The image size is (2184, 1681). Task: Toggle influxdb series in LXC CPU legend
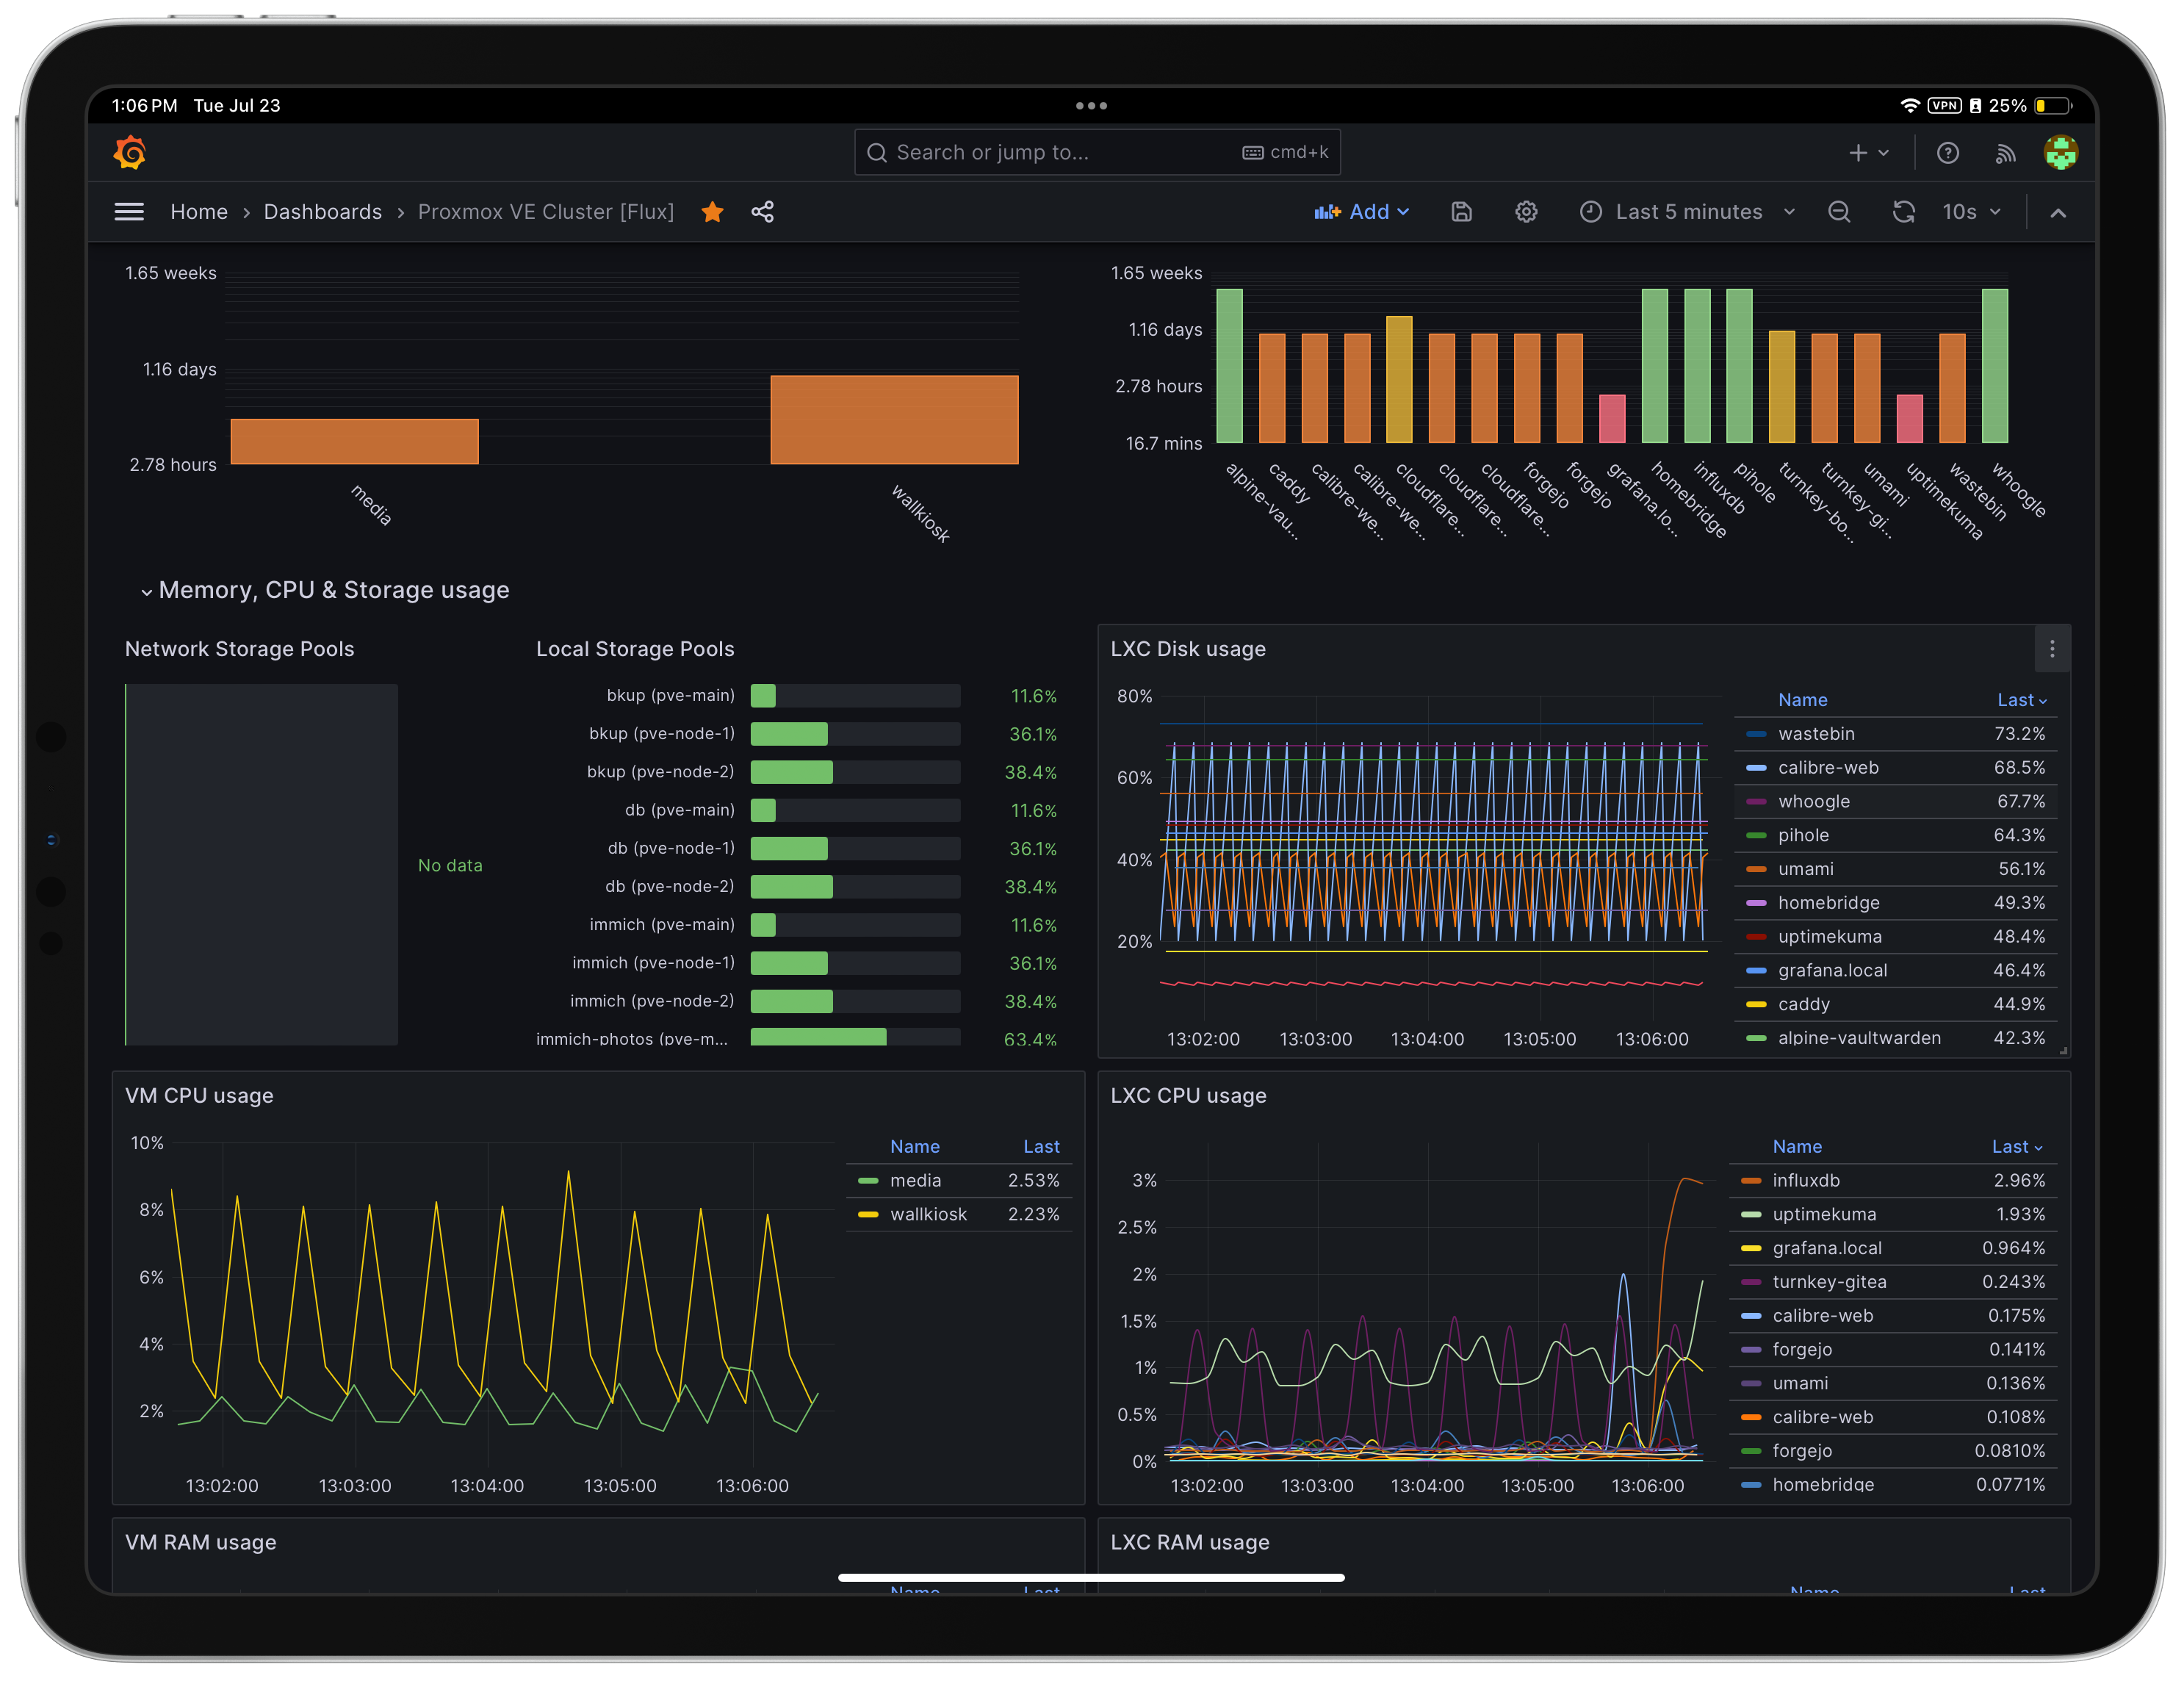click(x=1806, y=1181)
